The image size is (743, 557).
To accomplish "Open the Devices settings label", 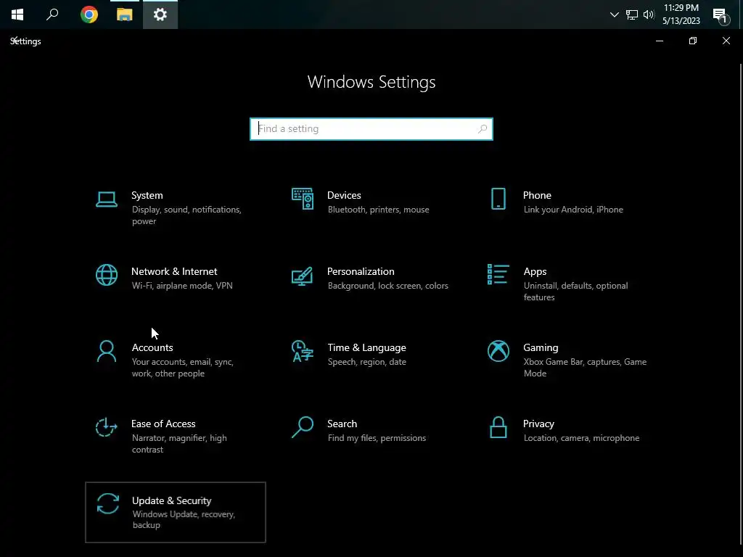I will tap(344, 195).
